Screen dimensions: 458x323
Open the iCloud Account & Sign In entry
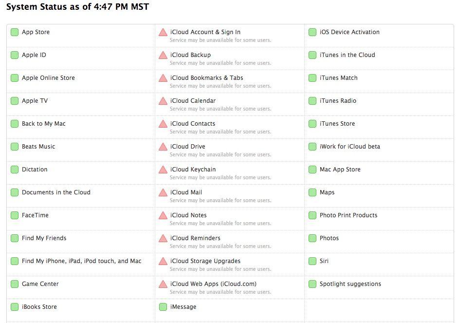point(205,32)
